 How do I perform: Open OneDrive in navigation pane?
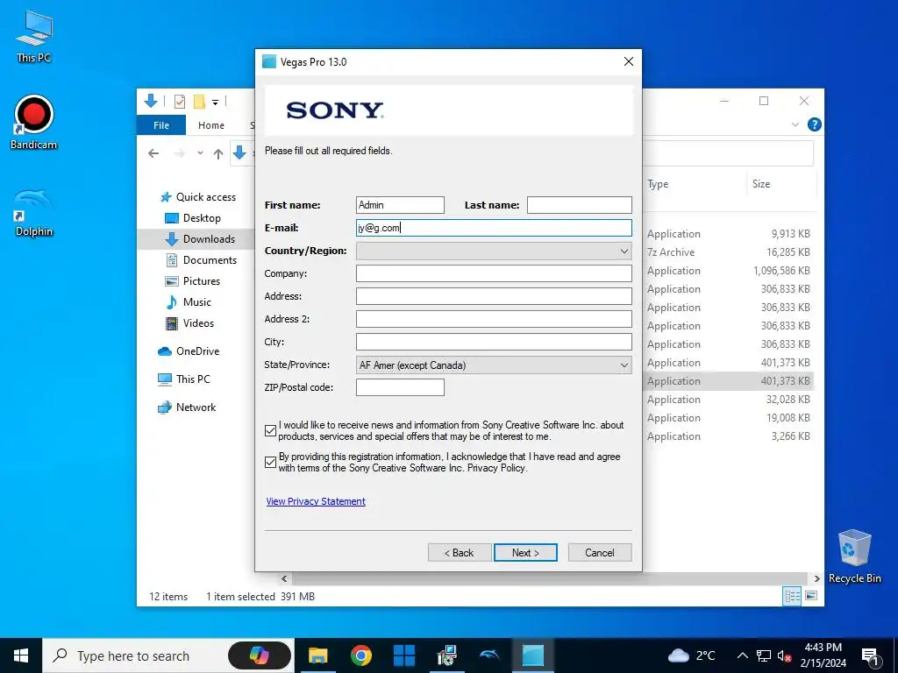(x=189, y=351)
